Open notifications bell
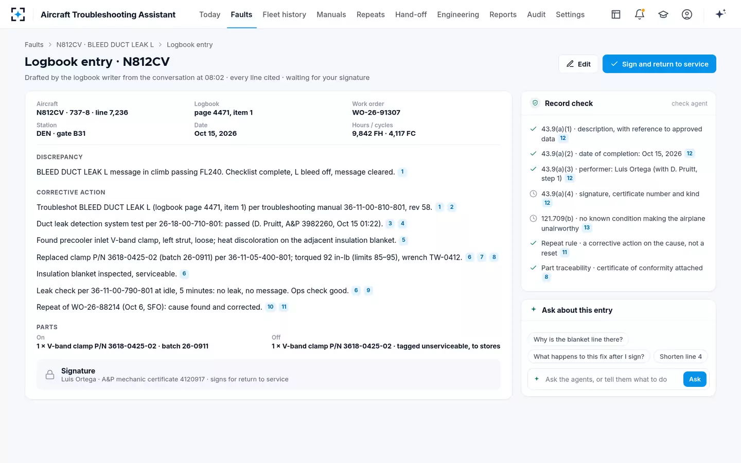Image resolution: width=741 pixels, height=463 pixels. click(x=640, y=14)
